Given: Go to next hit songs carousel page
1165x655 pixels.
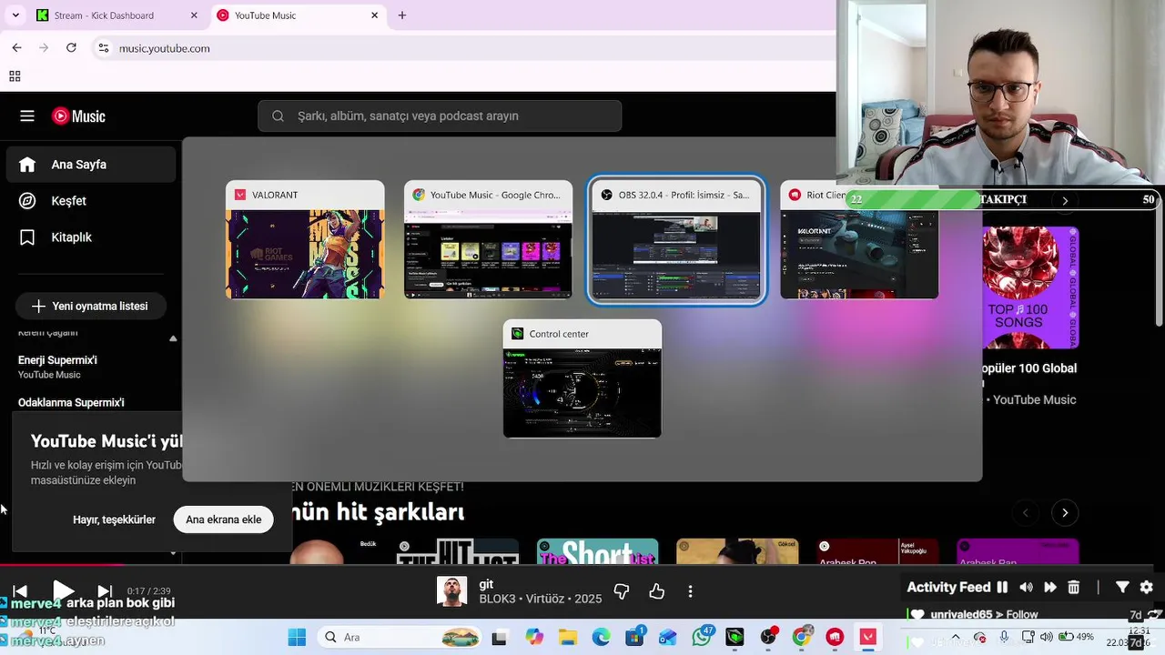Looking at the screenshot, I should pos(1065,513).
